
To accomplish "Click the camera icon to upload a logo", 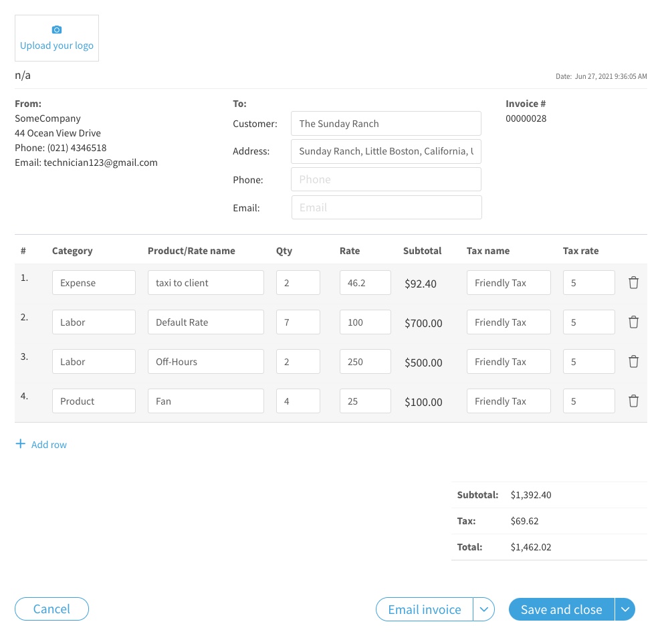I will (x=56, y=29).
